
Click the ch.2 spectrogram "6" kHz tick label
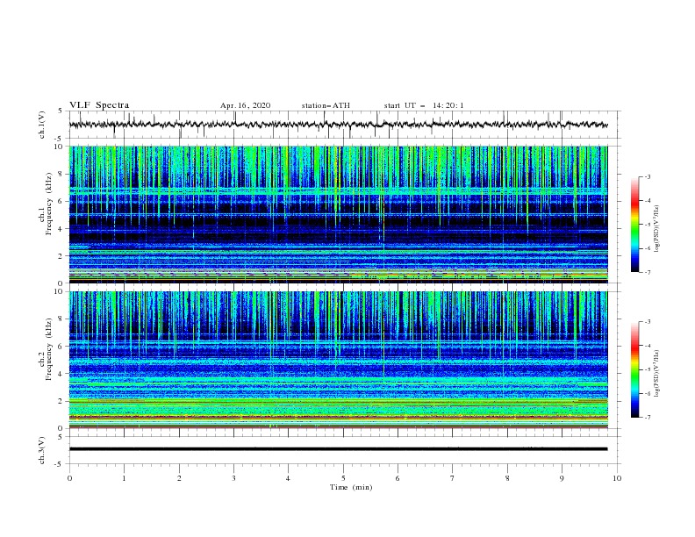tap(61, 347)
